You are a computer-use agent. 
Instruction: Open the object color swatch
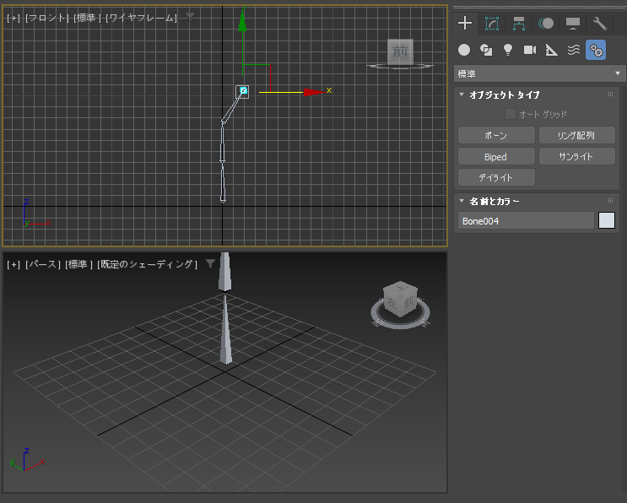(x=607, y=220)
